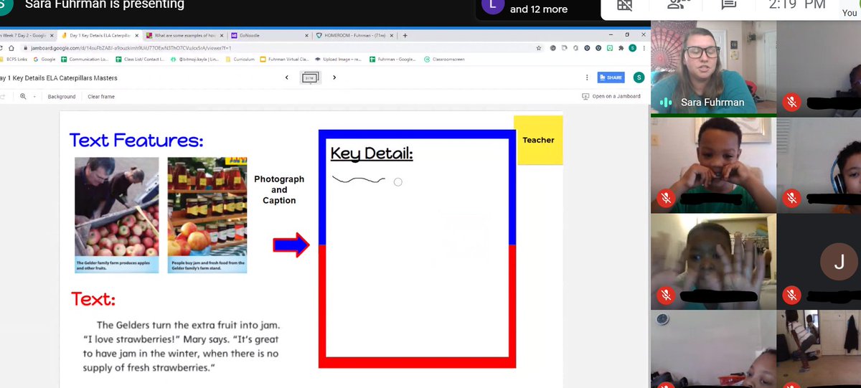Open a new Chrome tab with plus
The height and width of the screenshot is (388, 861).
click(405, 35)
